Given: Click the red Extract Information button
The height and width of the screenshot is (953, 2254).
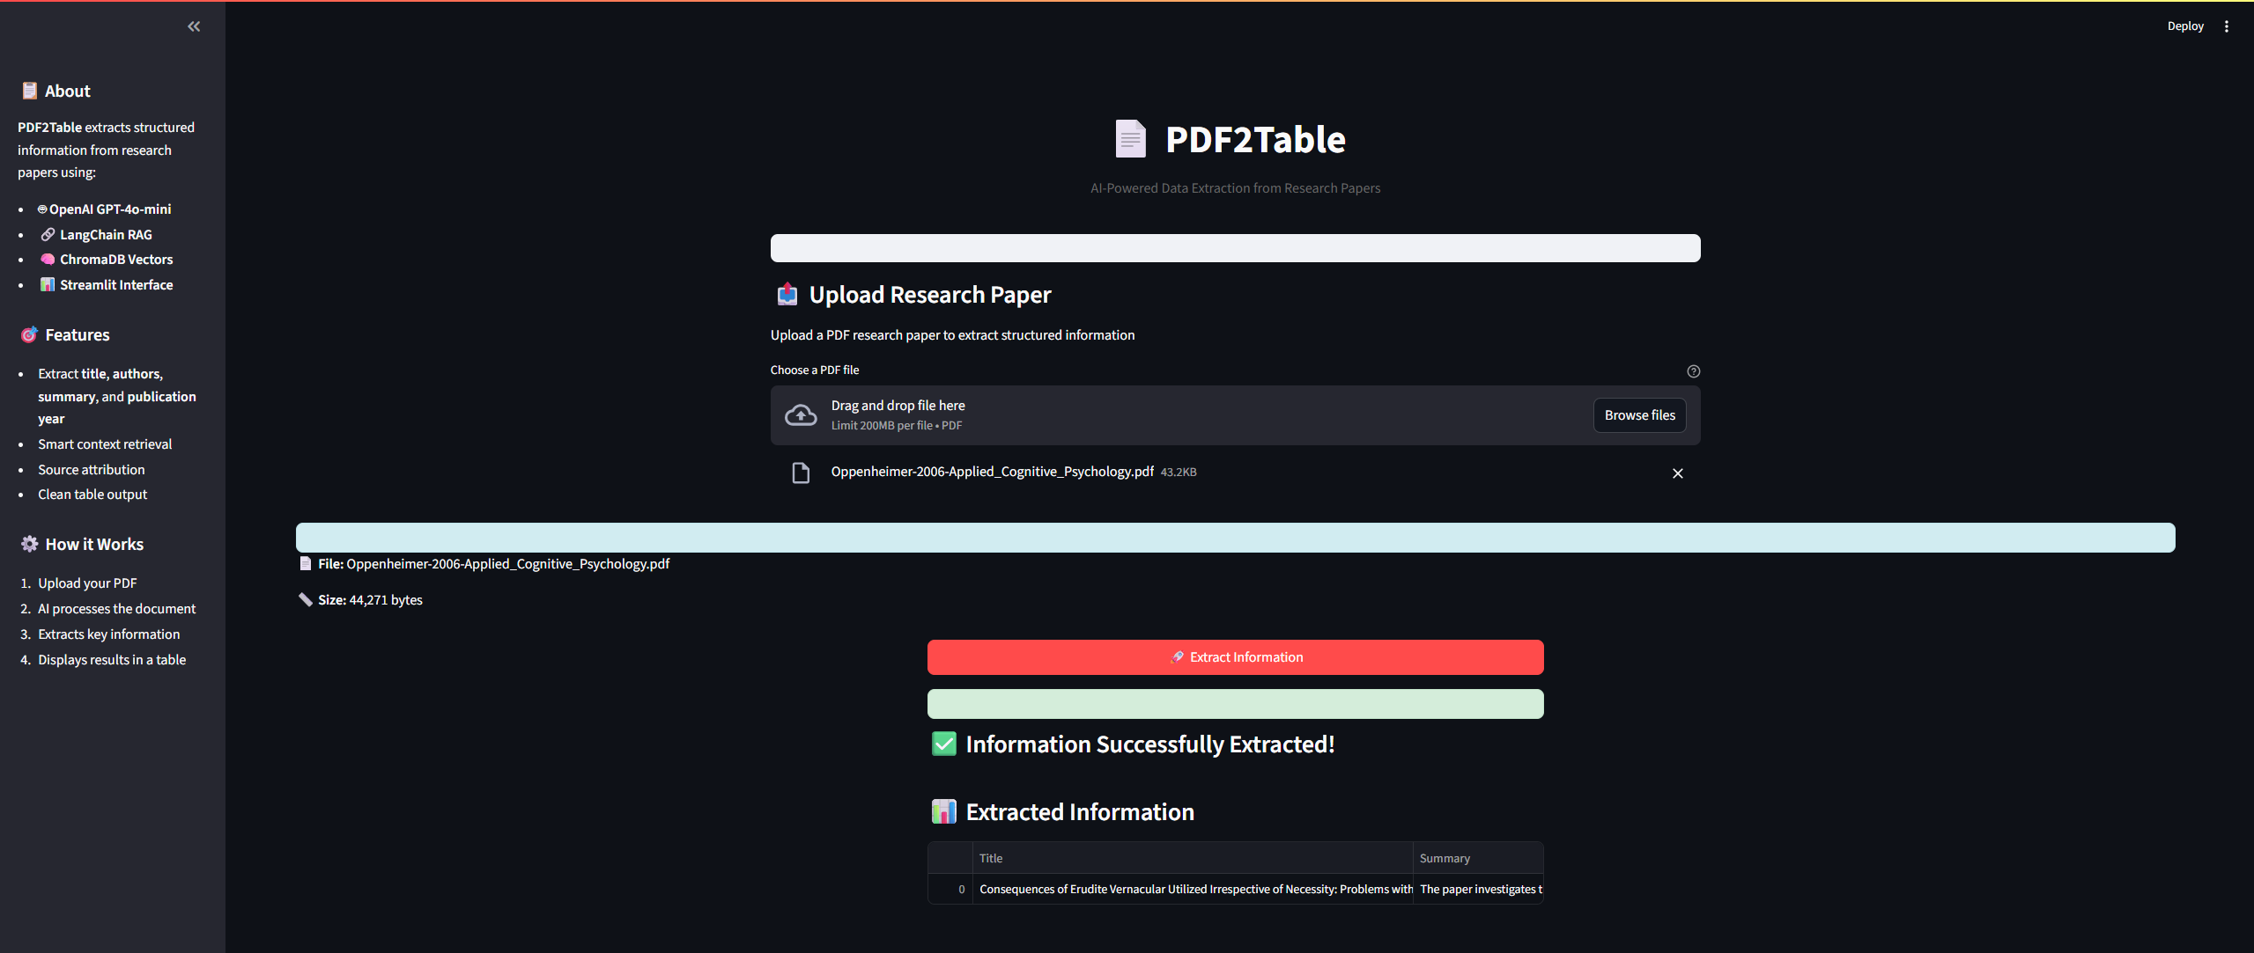Looking at the screenshot, I should pos(1235,657).
